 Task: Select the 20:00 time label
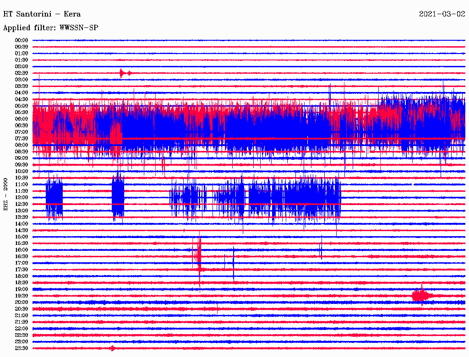22,302
